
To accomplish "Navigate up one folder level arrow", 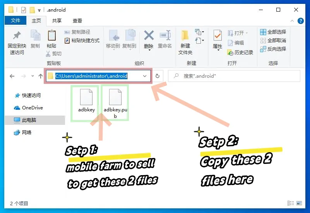I will 41,77.
